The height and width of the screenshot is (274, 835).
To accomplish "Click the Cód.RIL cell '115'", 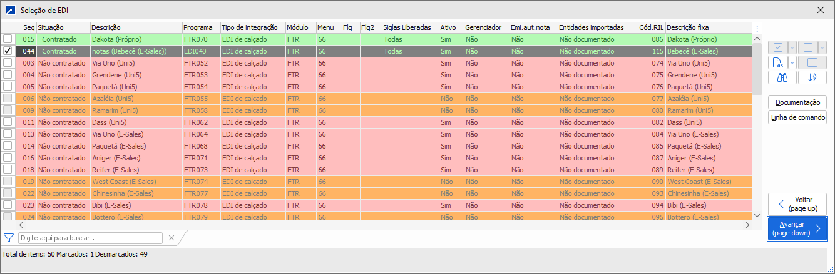I will pos(648,51).
